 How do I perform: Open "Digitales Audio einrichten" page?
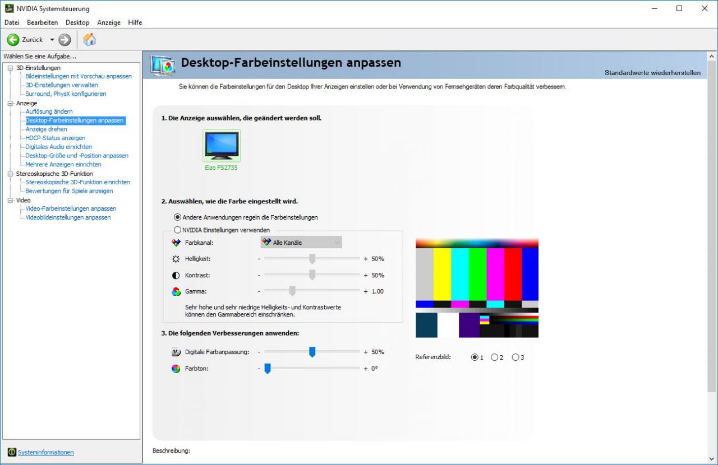(58, 147)
